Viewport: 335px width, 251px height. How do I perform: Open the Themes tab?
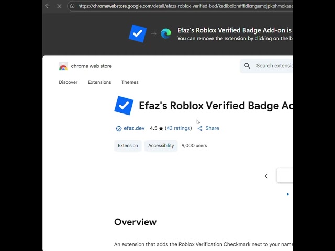coord(130,82)
